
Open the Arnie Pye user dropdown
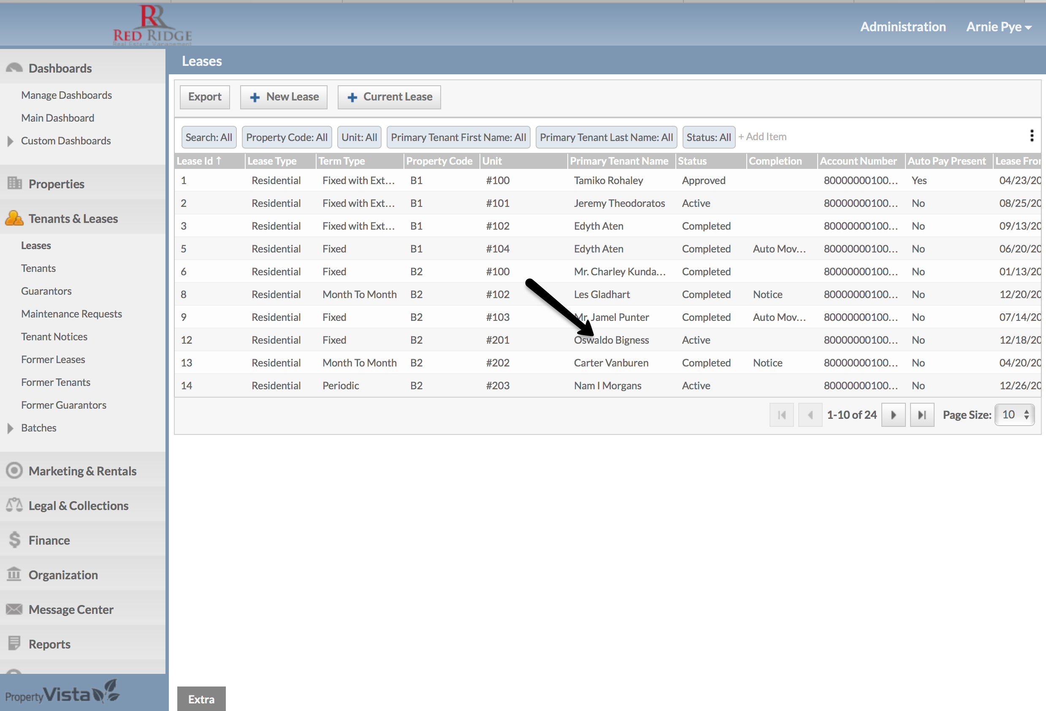pos(998,27)
